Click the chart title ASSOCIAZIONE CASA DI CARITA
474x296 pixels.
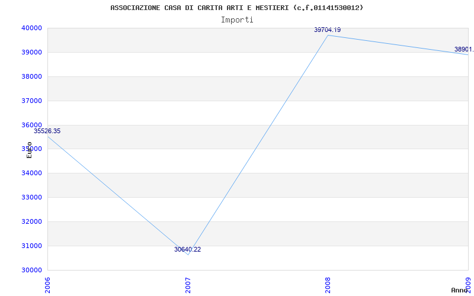(x=236, y=8)
